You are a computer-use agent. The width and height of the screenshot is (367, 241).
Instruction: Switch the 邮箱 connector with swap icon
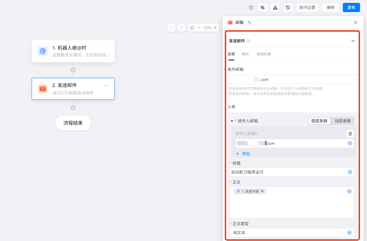[249, 22]
